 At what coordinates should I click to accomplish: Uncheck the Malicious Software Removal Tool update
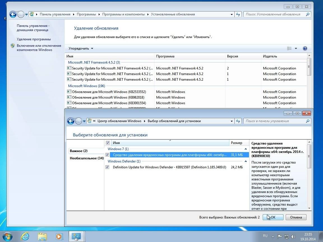pyautogui.click(x=107, y=155)
